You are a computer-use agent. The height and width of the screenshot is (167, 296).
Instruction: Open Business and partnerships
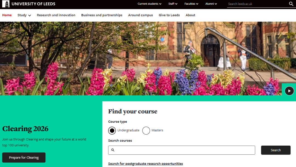pyautogui.click(x=102, y=15)
